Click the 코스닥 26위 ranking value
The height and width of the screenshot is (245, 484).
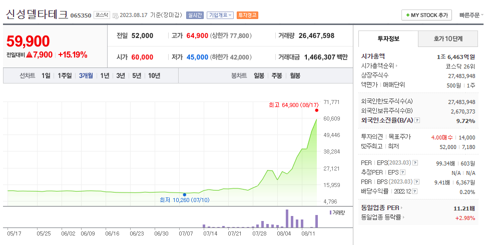tap(460, 66)
